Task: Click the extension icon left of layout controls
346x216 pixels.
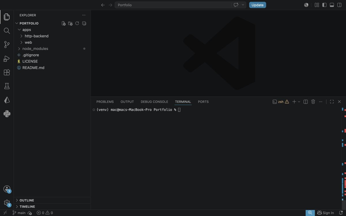Action: pos(306,5)
